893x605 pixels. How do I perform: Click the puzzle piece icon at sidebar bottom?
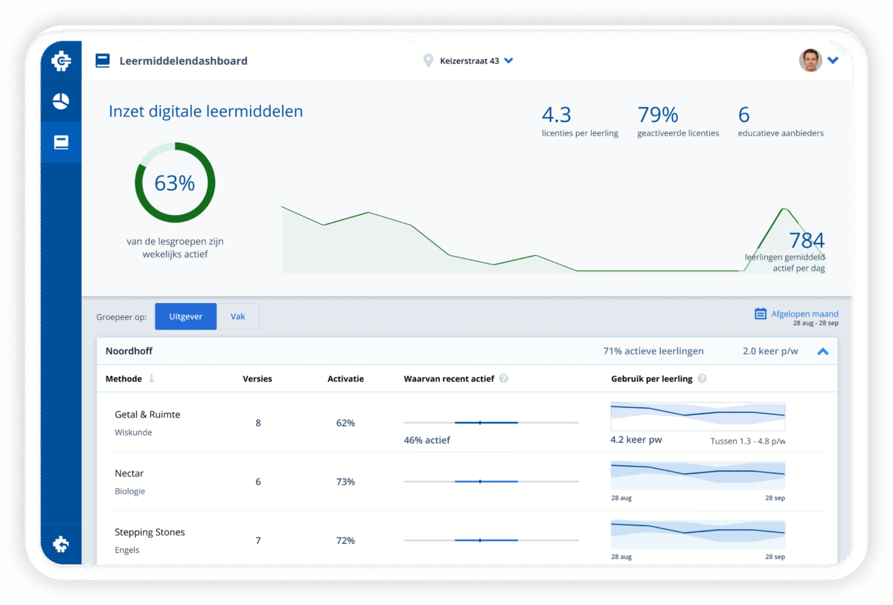click(61, 545)
